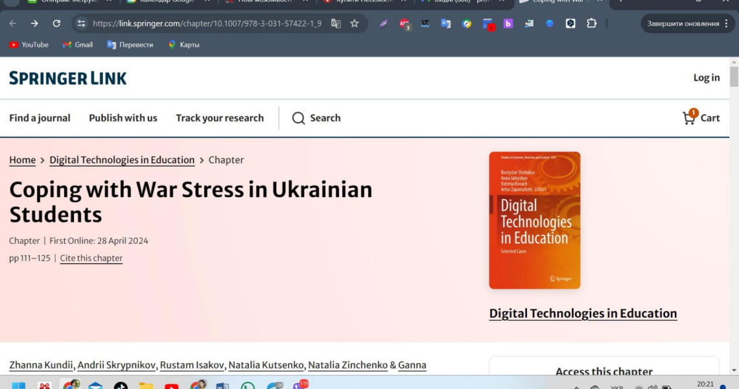Go back to the previous page
The width and height of the screenshot is (739, 389).
click(13, 23)
